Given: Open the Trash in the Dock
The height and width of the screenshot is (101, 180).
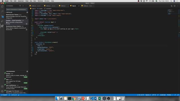Looking at the screenshot, I should click(x=123, y=98).
